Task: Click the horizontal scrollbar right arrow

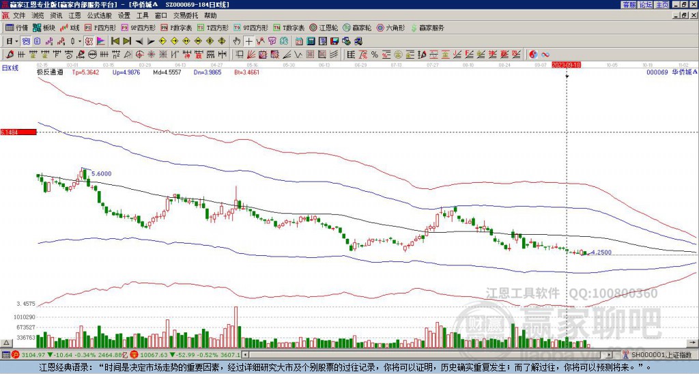Action: [610, 355]
